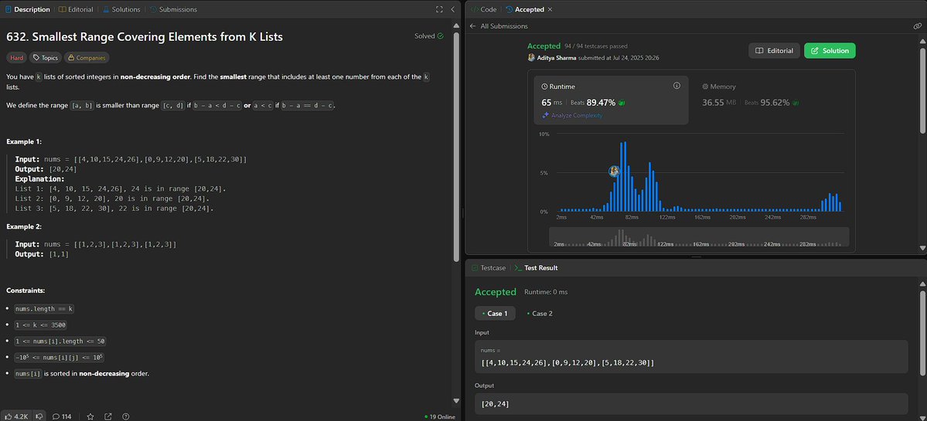Like the problem using thumbs-up icon
This screenshot has width=927, height=421.
pyautogui.click(x=9, y=416)
